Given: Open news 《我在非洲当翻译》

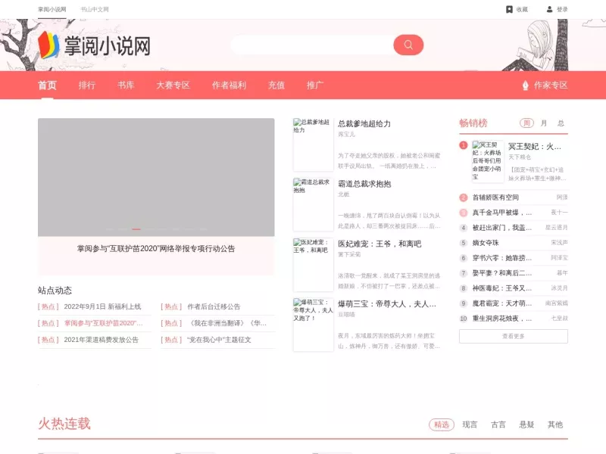Looking at the screenshot, I should (226, 323).
